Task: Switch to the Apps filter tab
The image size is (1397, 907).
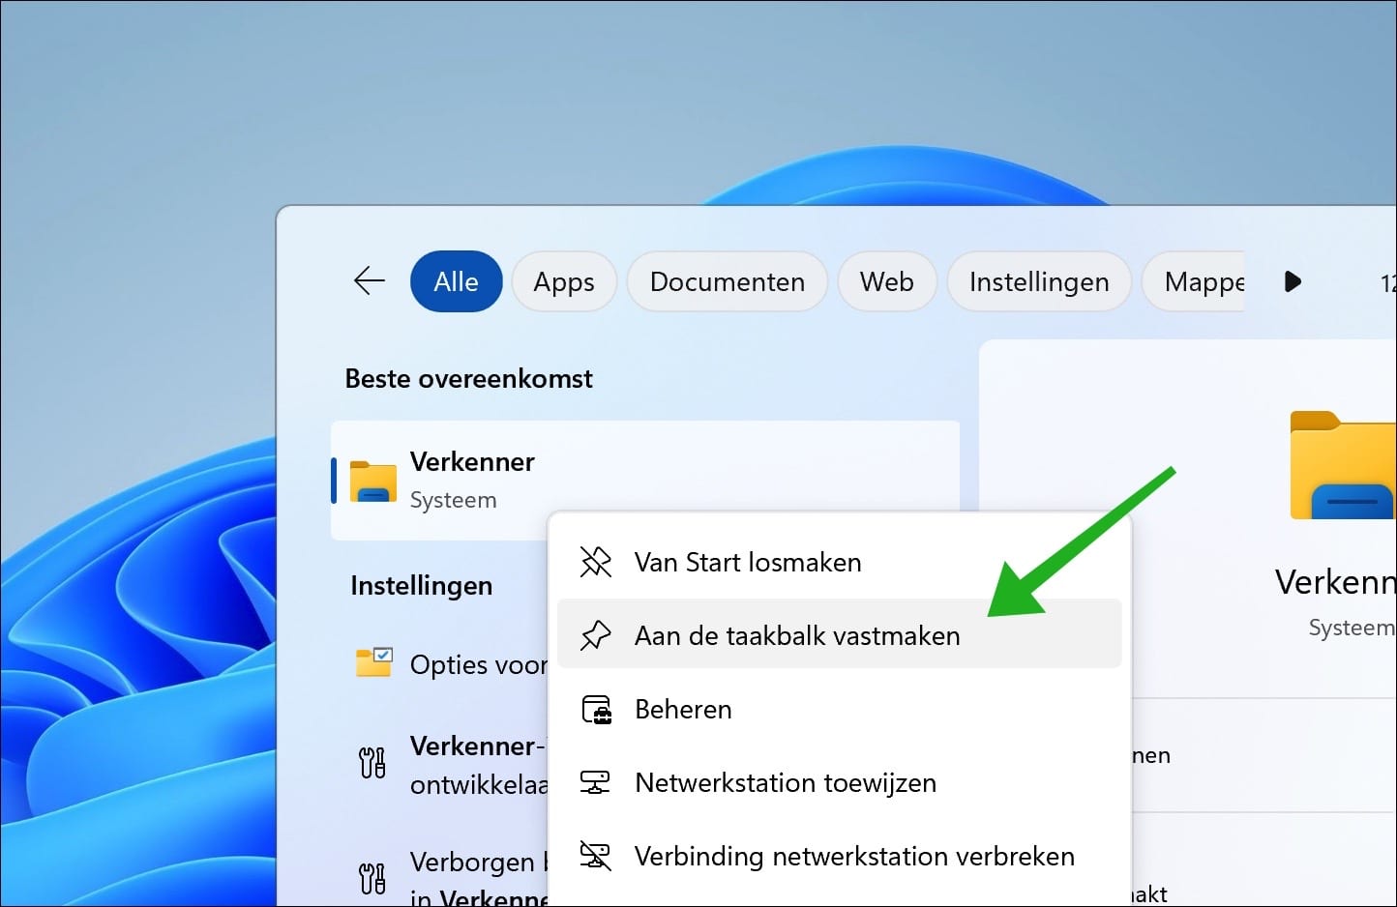Action: (x=564, y=281)
